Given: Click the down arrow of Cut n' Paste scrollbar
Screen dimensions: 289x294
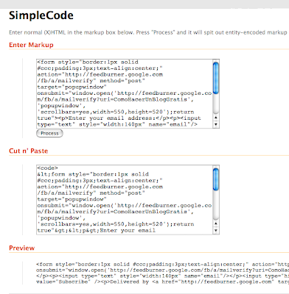Looking at the screenshot, I should tap(216, 231).
